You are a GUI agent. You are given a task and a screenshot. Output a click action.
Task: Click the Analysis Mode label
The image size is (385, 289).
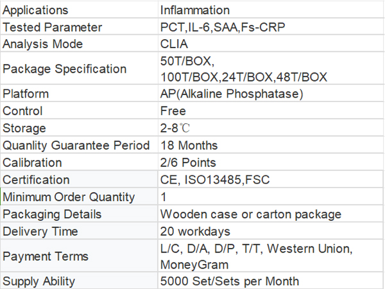(x=43, y=44)
